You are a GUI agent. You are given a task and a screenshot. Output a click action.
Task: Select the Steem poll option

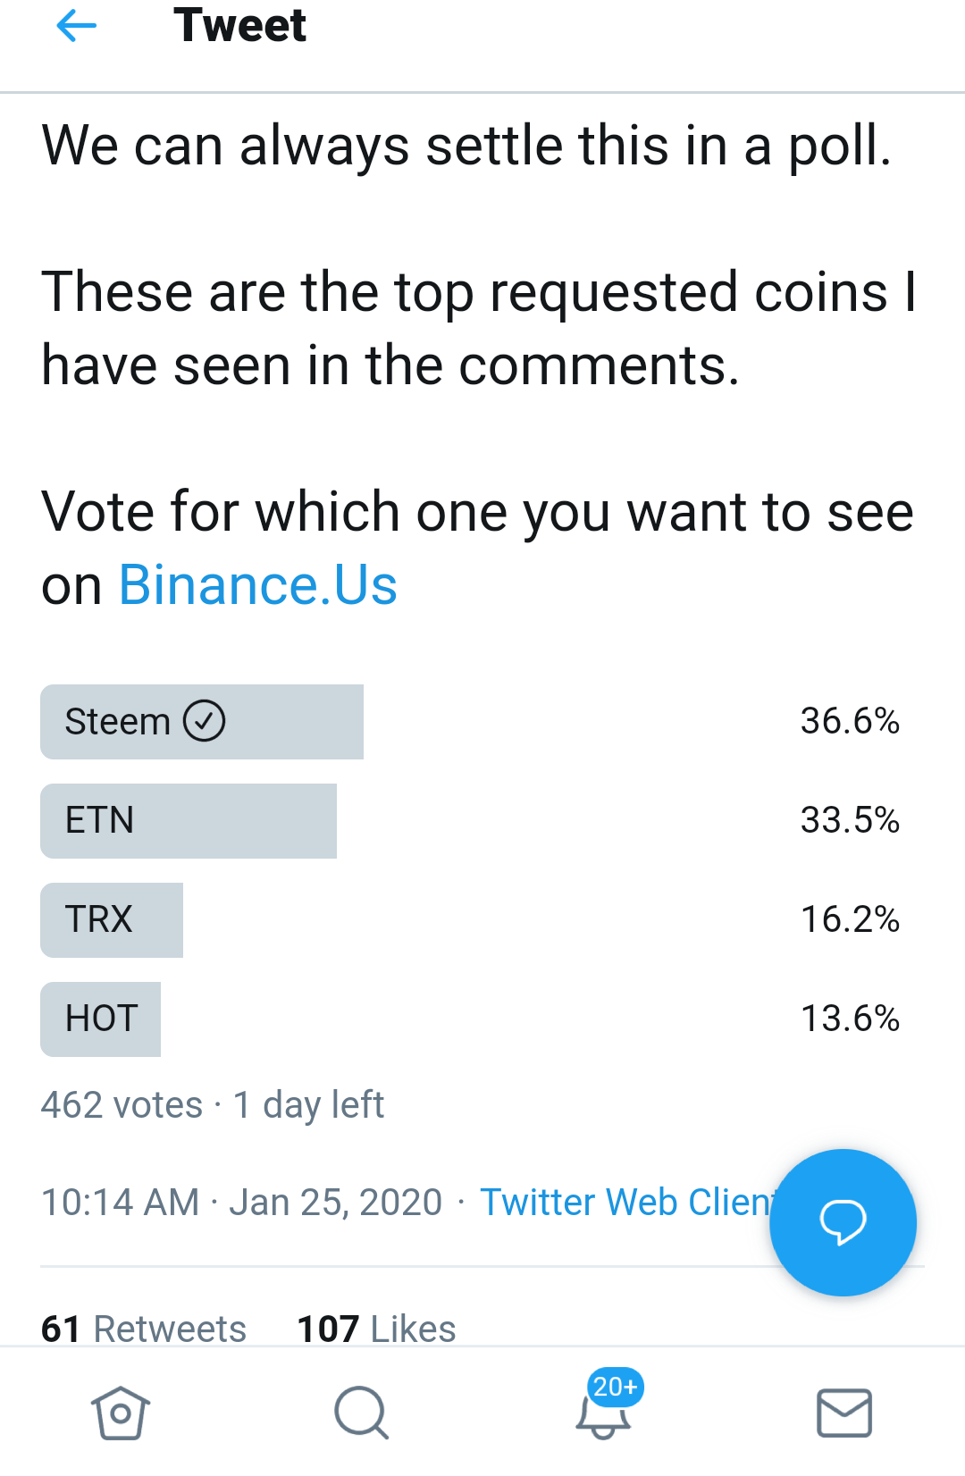(x=482, y=722)
